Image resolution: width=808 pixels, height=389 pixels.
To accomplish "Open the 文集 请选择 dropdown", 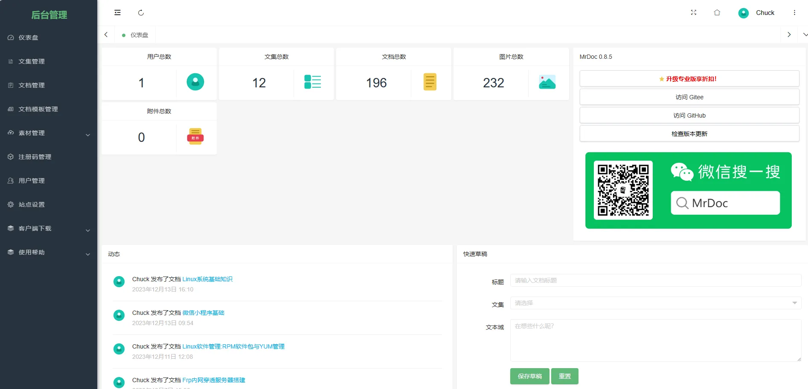I will pos(656,303).
